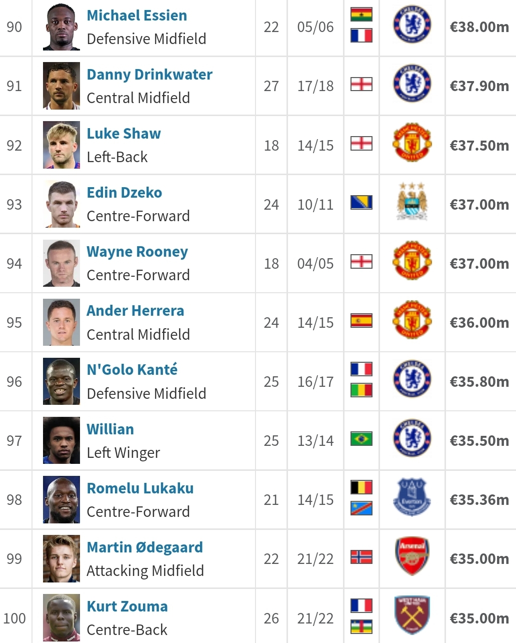Open the N'Golo Kanté name link

[132, 370]
